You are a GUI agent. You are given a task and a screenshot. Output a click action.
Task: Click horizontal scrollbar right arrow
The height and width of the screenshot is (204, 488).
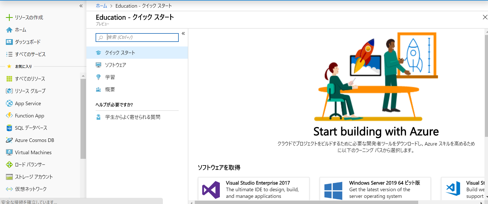click(x=481, y=203)
